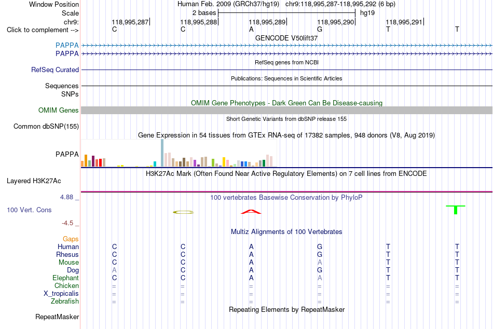
Task: Click the olive C conservation logo letter
Action: [x=183, y=212]
